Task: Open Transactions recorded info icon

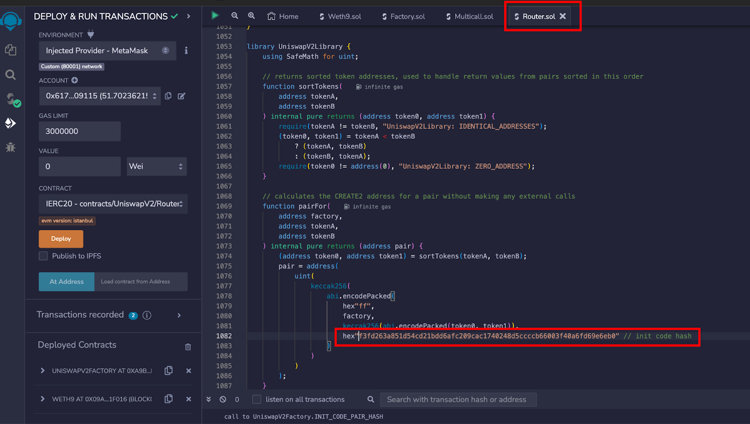Action: click(147, 315)
